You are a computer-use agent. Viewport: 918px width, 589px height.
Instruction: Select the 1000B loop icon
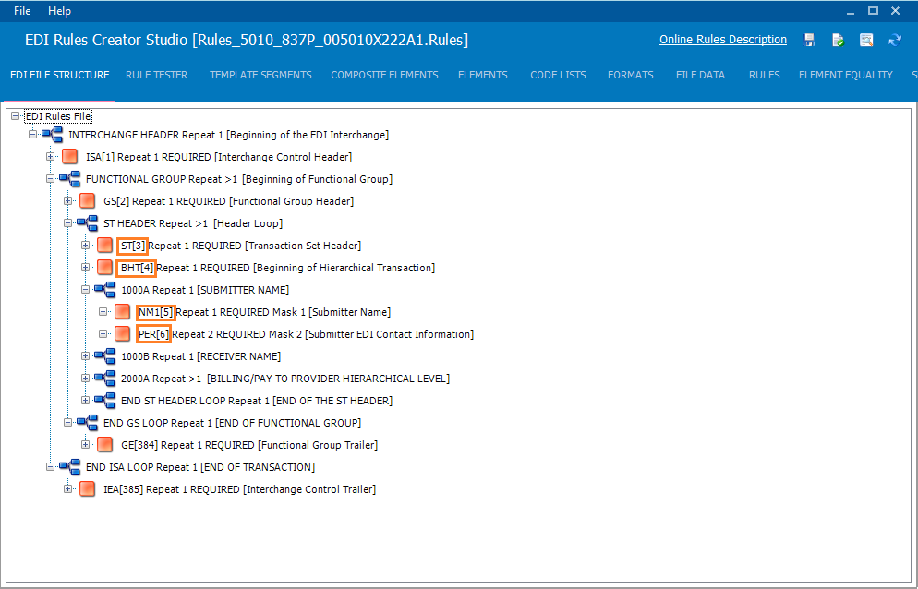click(104, 356)
